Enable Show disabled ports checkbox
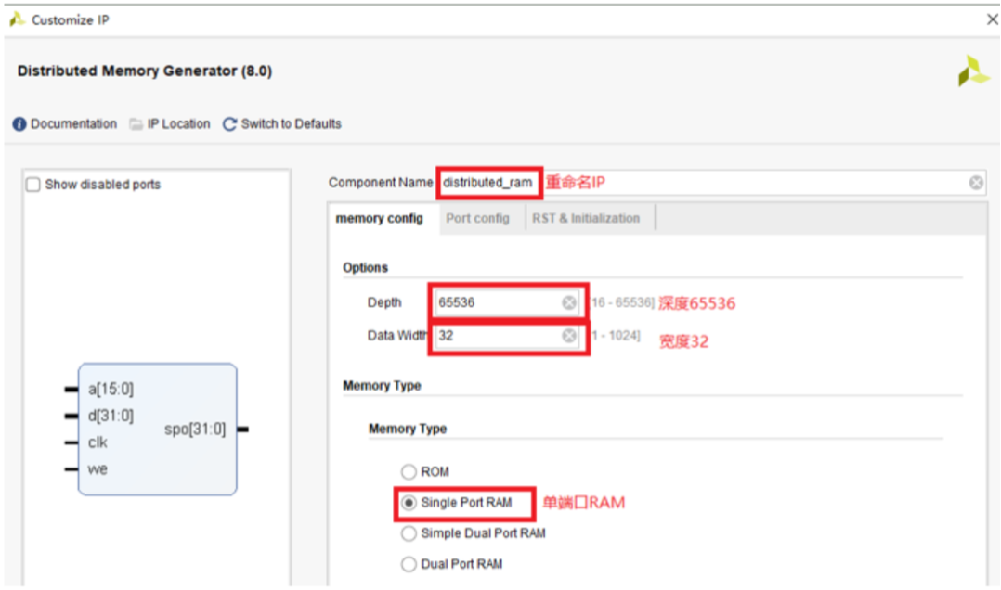This screenshot has width=1001, height=590. coord(33,185)
